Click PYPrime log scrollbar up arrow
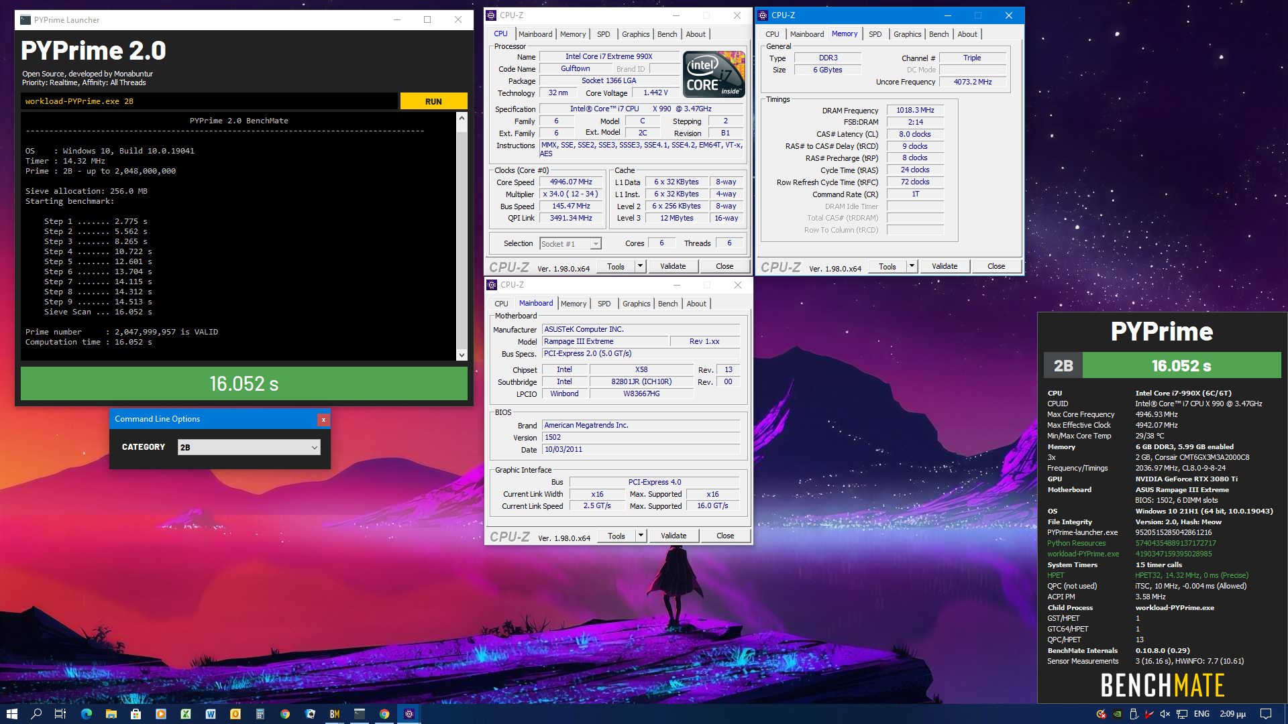 click(x=462, y=119)
